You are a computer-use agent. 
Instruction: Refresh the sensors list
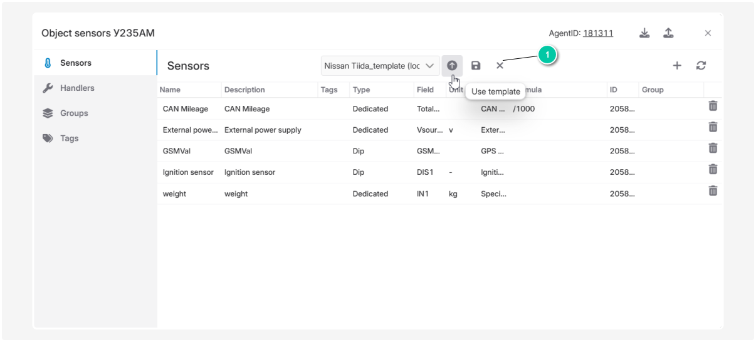click(701, 66)
